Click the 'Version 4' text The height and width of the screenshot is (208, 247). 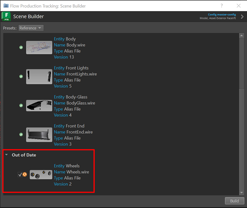tap(63, 115)
